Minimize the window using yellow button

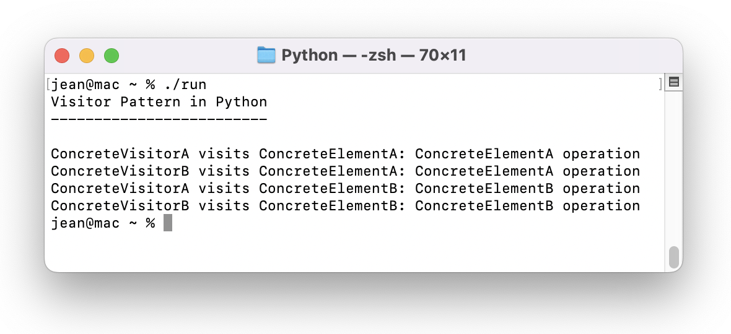(x=87, y=56)
